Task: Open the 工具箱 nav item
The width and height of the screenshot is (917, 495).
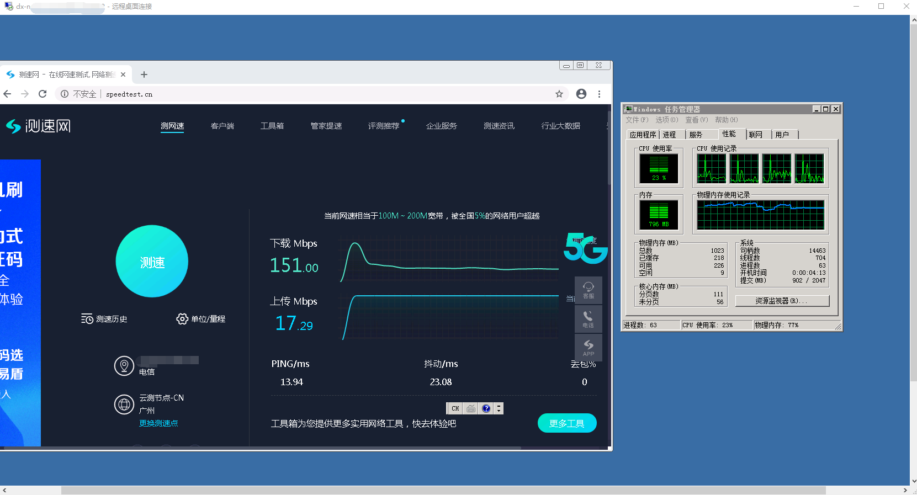Action: pyautogui.click(x=272, y=126)
